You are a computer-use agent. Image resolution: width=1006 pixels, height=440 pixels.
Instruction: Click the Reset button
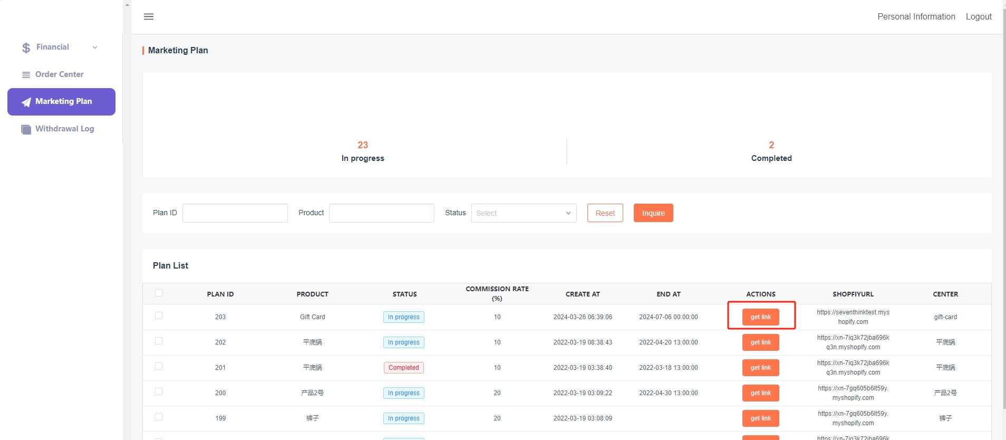[605, 213]
